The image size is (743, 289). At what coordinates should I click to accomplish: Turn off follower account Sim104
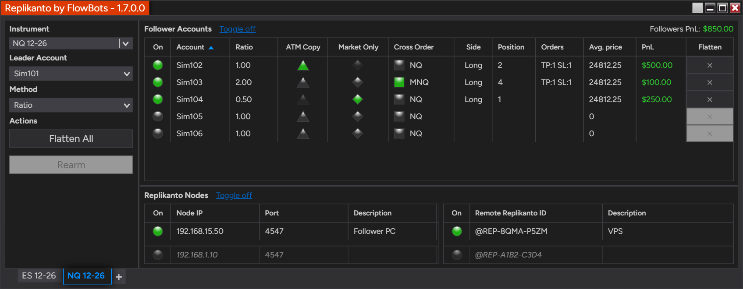pyautogui.click(x=158, y=99)
